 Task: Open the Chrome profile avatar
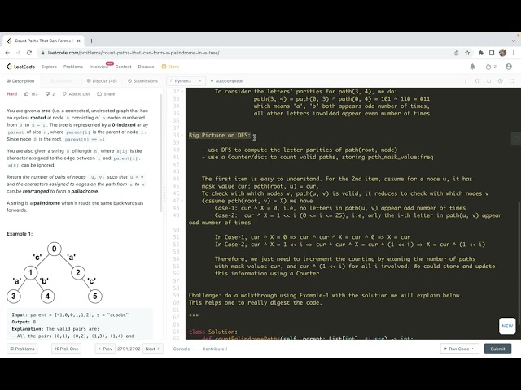(x=503, y=53)
